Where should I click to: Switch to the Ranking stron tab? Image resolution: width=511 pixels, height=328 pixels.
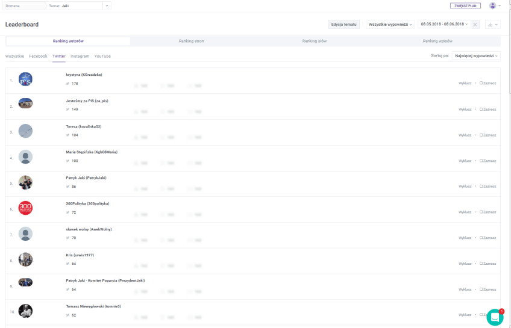click(x=191, y=41)
